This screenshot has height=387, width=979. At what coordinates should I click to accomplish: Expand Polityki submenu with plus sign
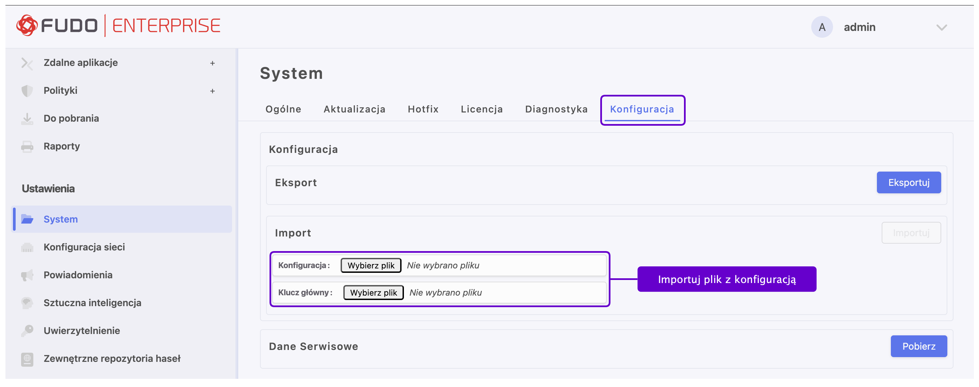212,91
